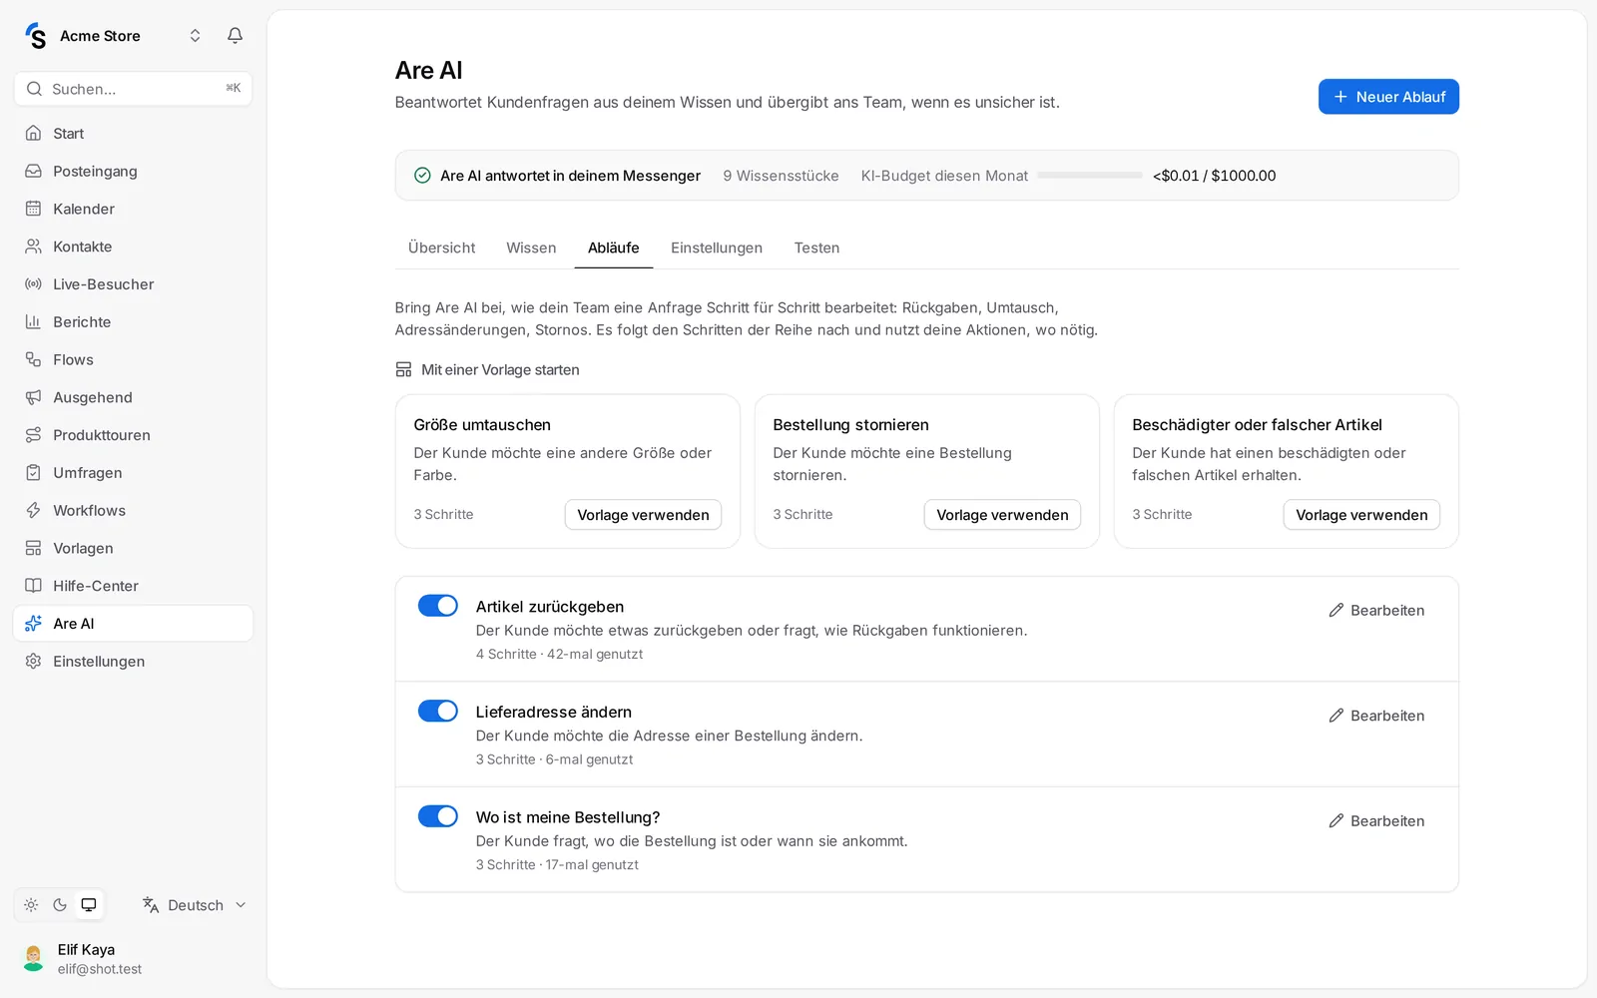Click the Start home icon in sidebar
This screenshot has width=1597, height=998.
33,133
